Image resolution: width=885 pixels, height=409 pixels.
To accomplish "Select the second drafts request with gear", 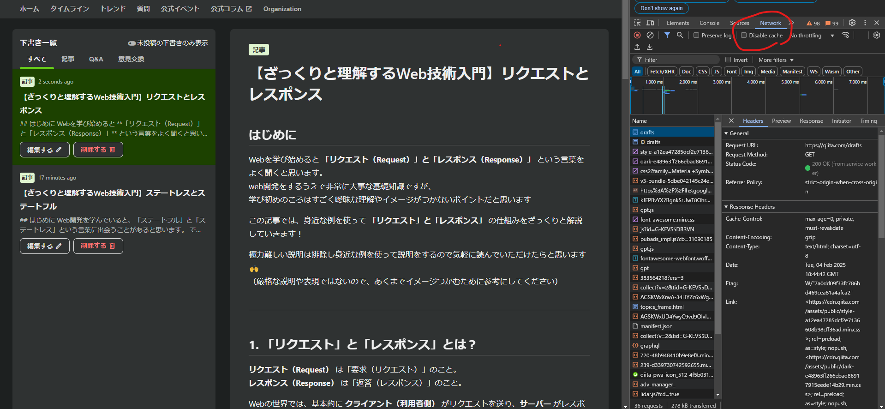I will [x=672, y=142].
